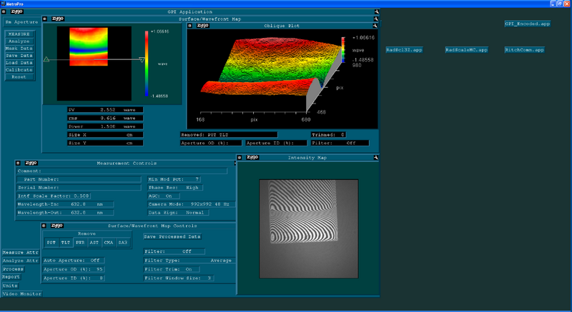Click the GPI Application wrench icon
This screenshot has width=572, height=312.
pyautogui.click(x=377, y=11)
